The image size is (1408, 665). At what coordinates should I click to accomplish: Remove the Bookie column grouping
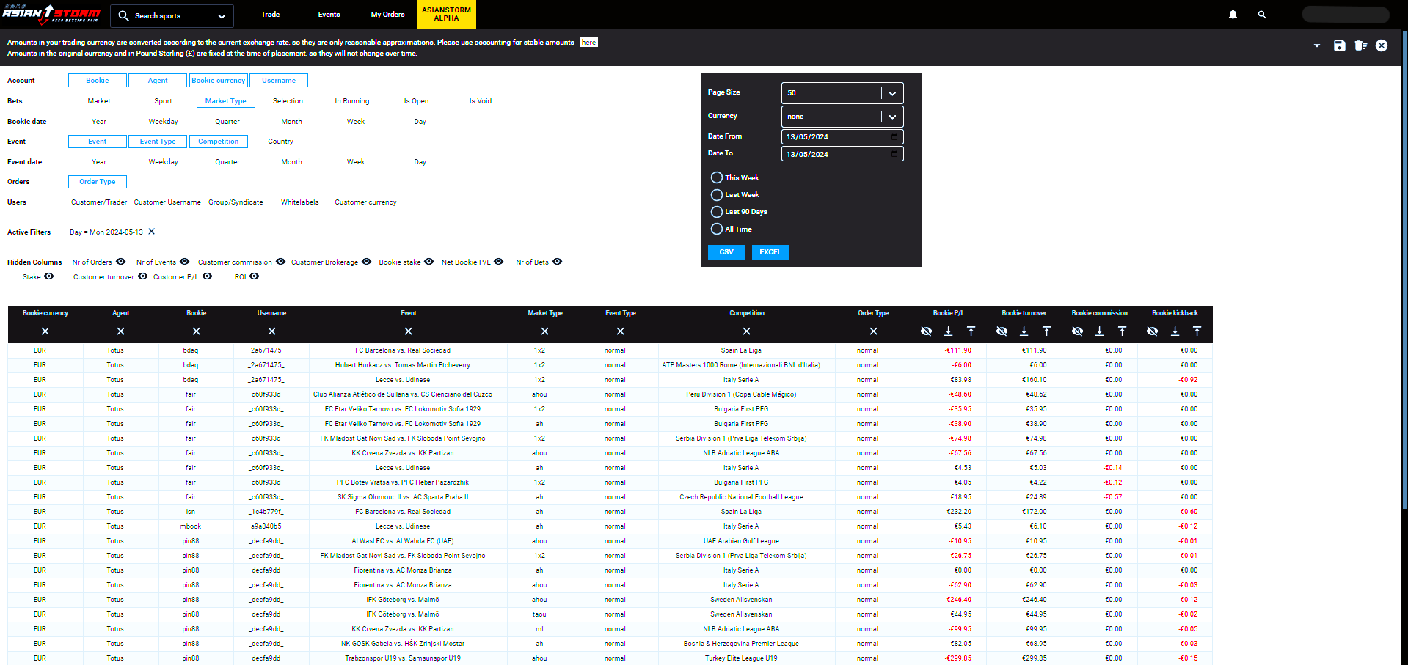[x=196, y=331]
